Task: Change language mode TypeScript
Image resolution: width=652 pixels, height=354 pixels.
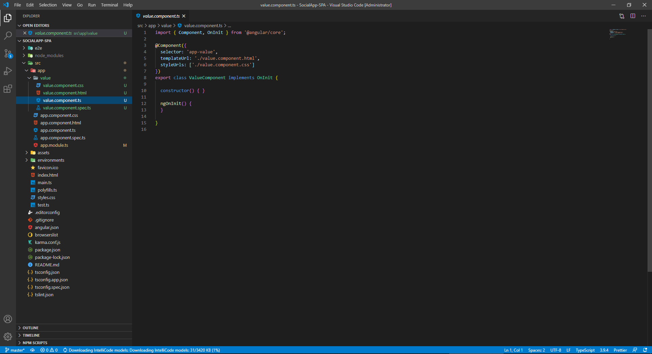Action: click(x=585, y=350)
